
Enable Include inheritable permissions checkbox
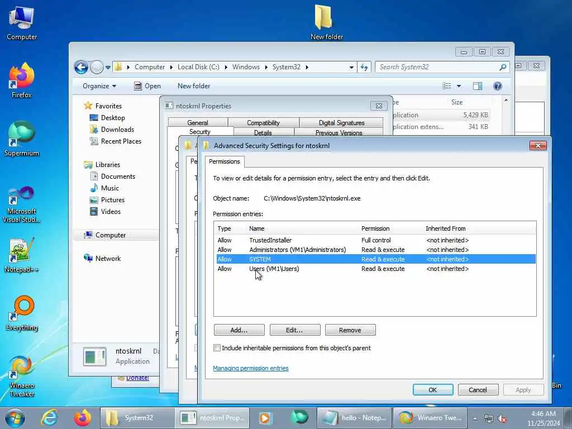pyautogui.click(x=217, y=348)
